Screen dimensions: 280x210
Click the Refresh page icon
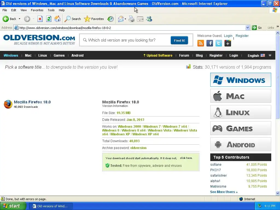coord(49,19)
